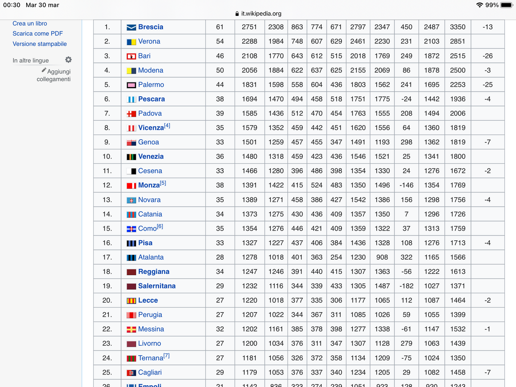Viewport: 516px width, 387px height.
Task: Click the Ternana red-green flag icon
Action: 131,358
